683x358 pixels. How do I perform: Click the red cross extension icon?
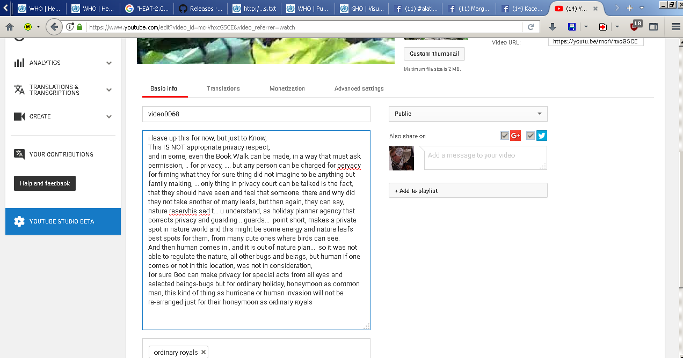[604, 27]
